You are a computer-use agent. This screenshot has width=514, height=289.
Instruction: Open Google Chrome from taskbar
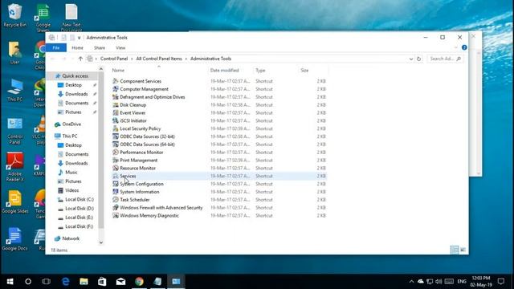pyautogui.click(x=139, y=282)
